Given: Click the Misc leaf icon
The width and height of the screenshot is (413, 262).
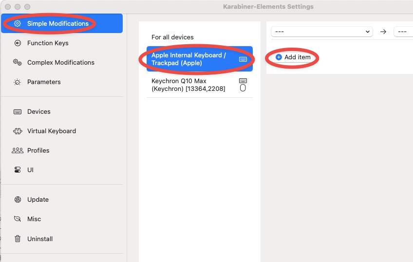Looking at the screenshot, I should tap(18, 219).
